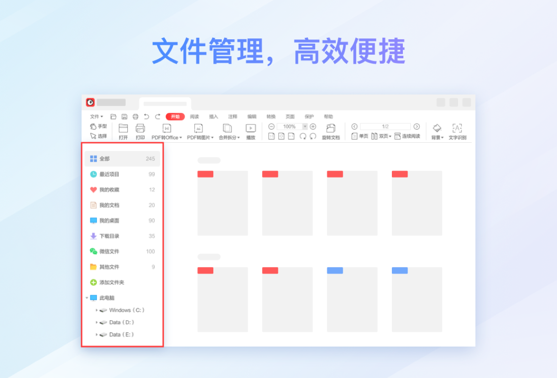Switch to the 保护 tab
557x378 pixels.
coord(309,116)
